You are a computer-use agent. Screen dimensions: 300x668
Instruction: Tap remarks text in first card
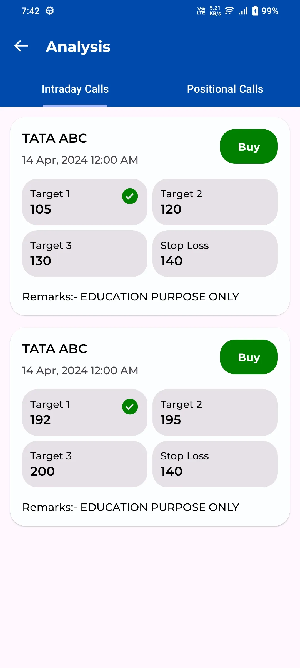131,297
